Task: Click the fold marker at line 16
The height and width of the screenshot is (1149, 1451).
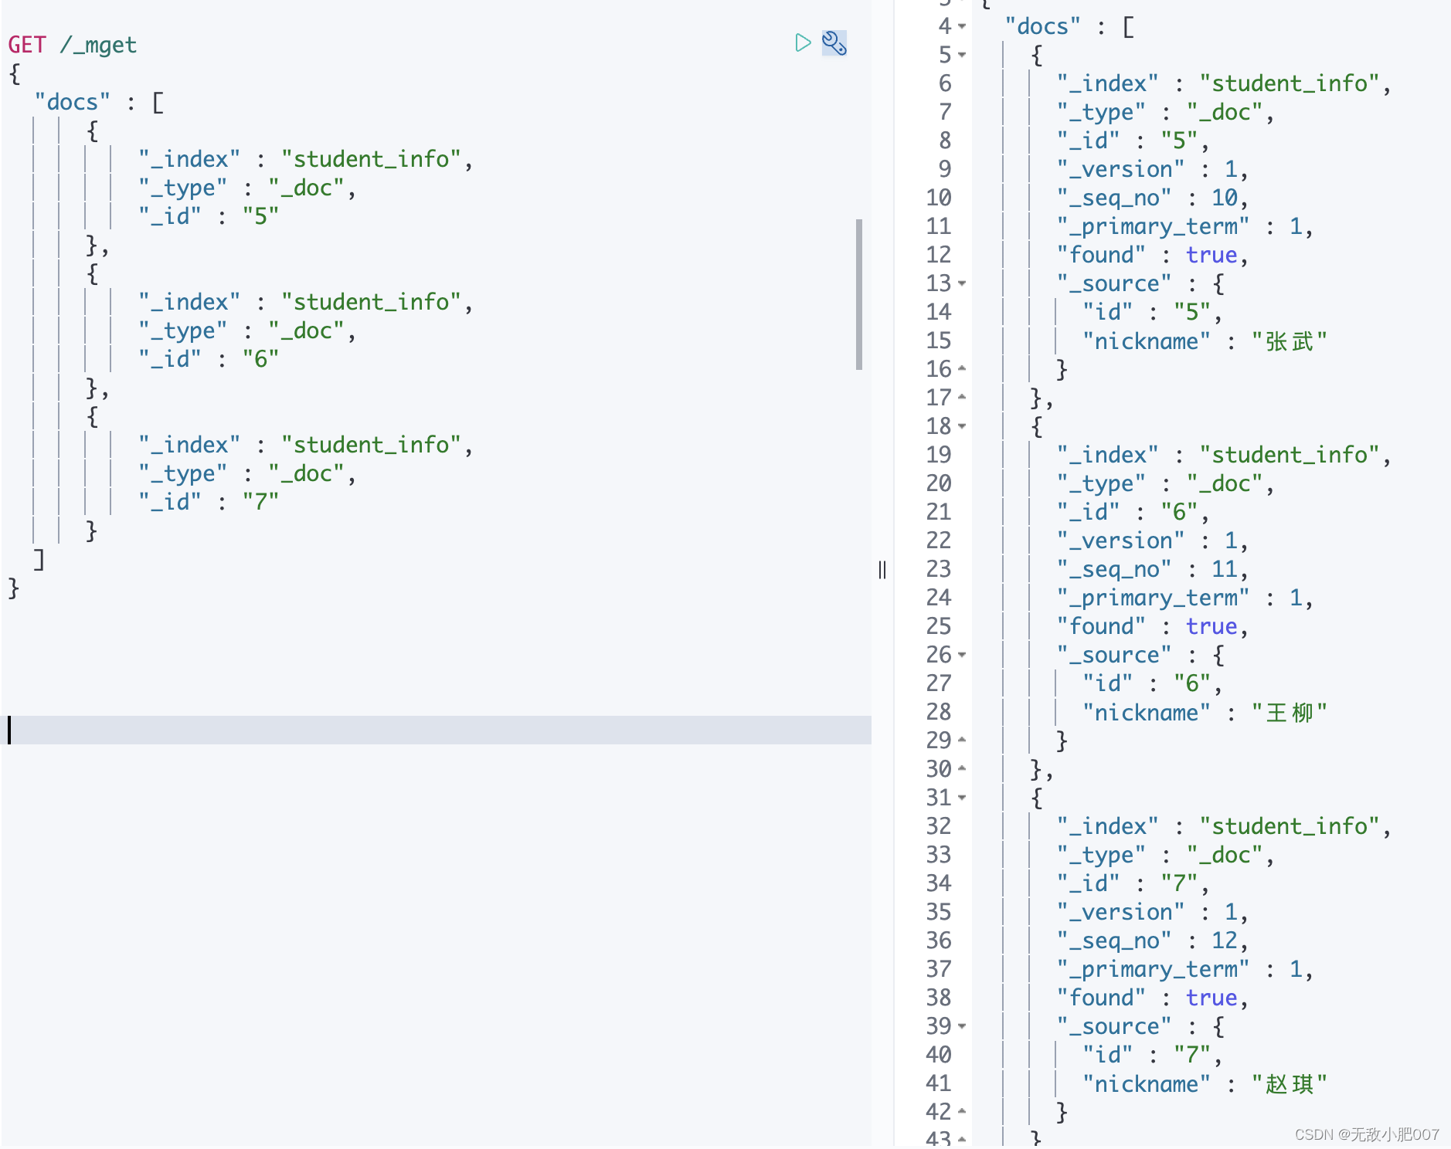Action: click(x=962, y=369)
